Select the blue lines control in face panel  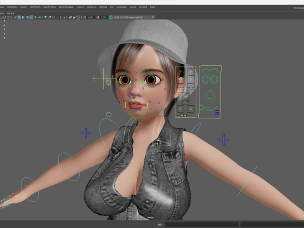[217, 113]
